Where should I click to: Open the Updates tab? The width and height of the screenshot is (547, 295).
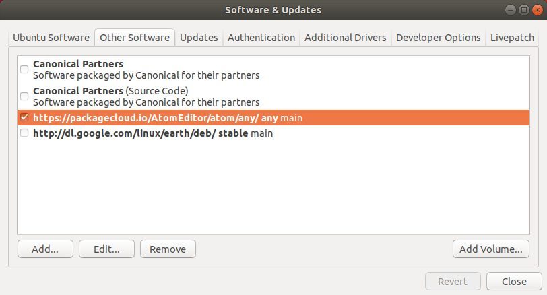199,37
